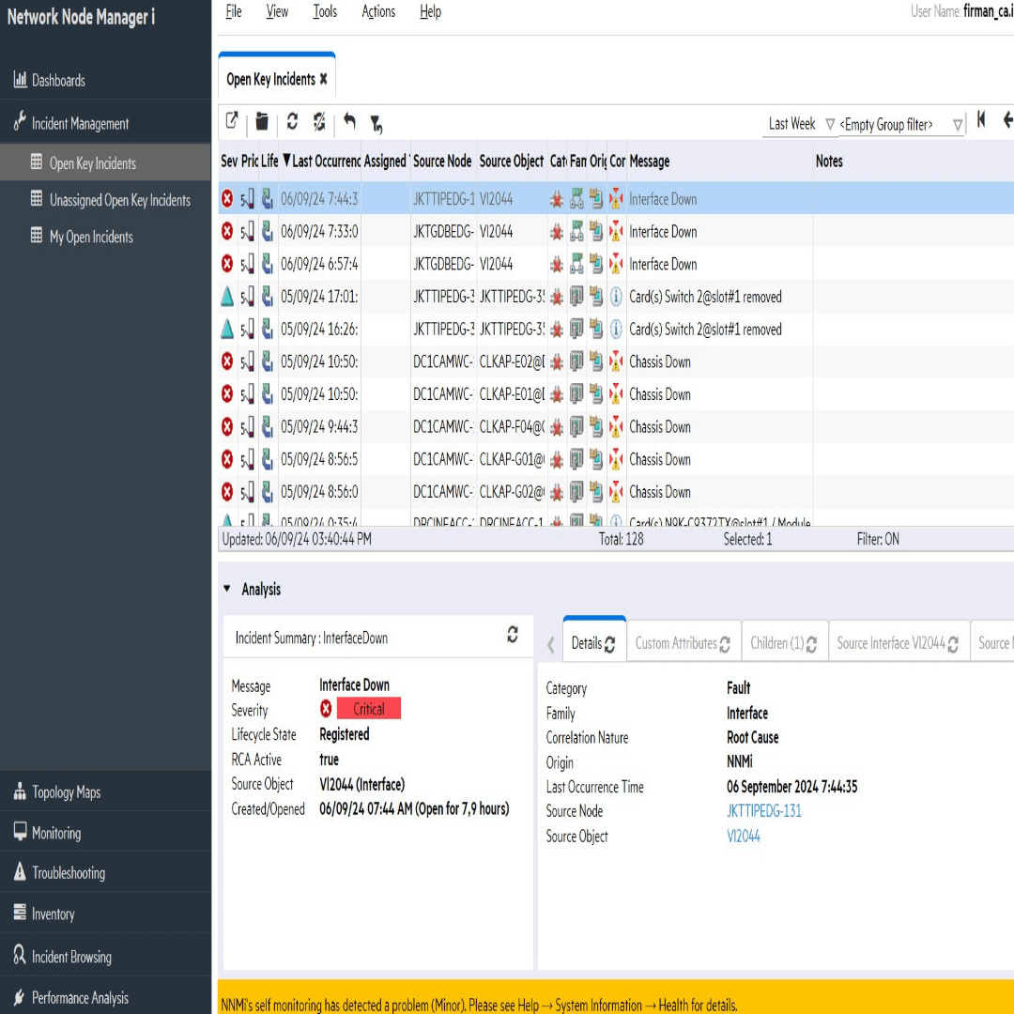
Task: Click the restore default settings arrow icon
Action: pos(349,122)
